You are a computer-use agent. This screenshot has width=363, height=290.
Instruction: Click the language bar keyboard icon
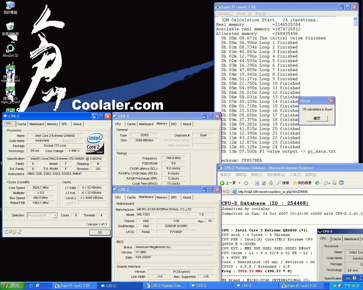[x=348, y=278]
